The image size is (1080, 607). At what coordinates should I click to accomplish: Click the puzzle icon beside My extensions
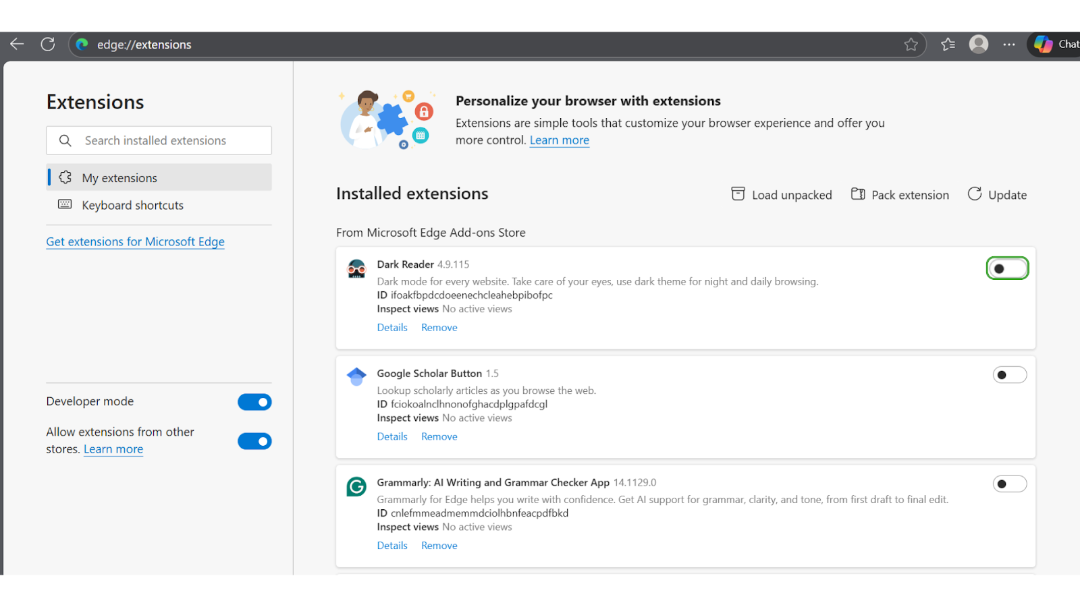point(65,177)
